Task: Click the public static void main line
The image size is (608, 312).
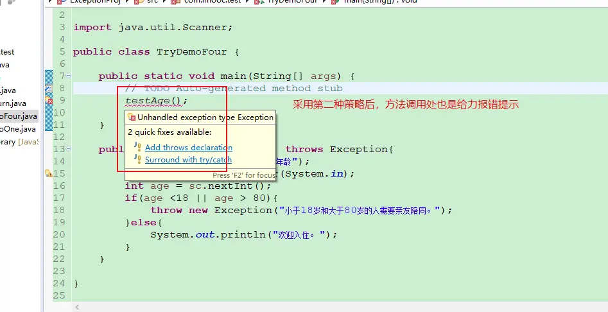Action: click(227, 76)
